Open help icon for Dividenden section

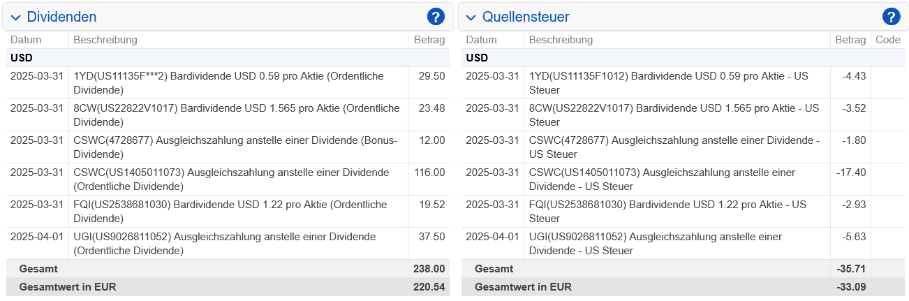436,17
